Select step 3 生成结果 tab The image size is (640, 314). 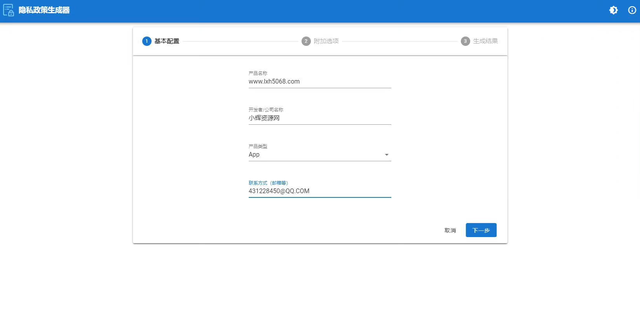[479, 41]
